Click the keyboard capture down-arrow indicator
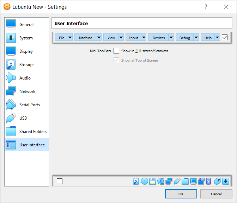Screen dimensions: 237x203 (226, 181)
